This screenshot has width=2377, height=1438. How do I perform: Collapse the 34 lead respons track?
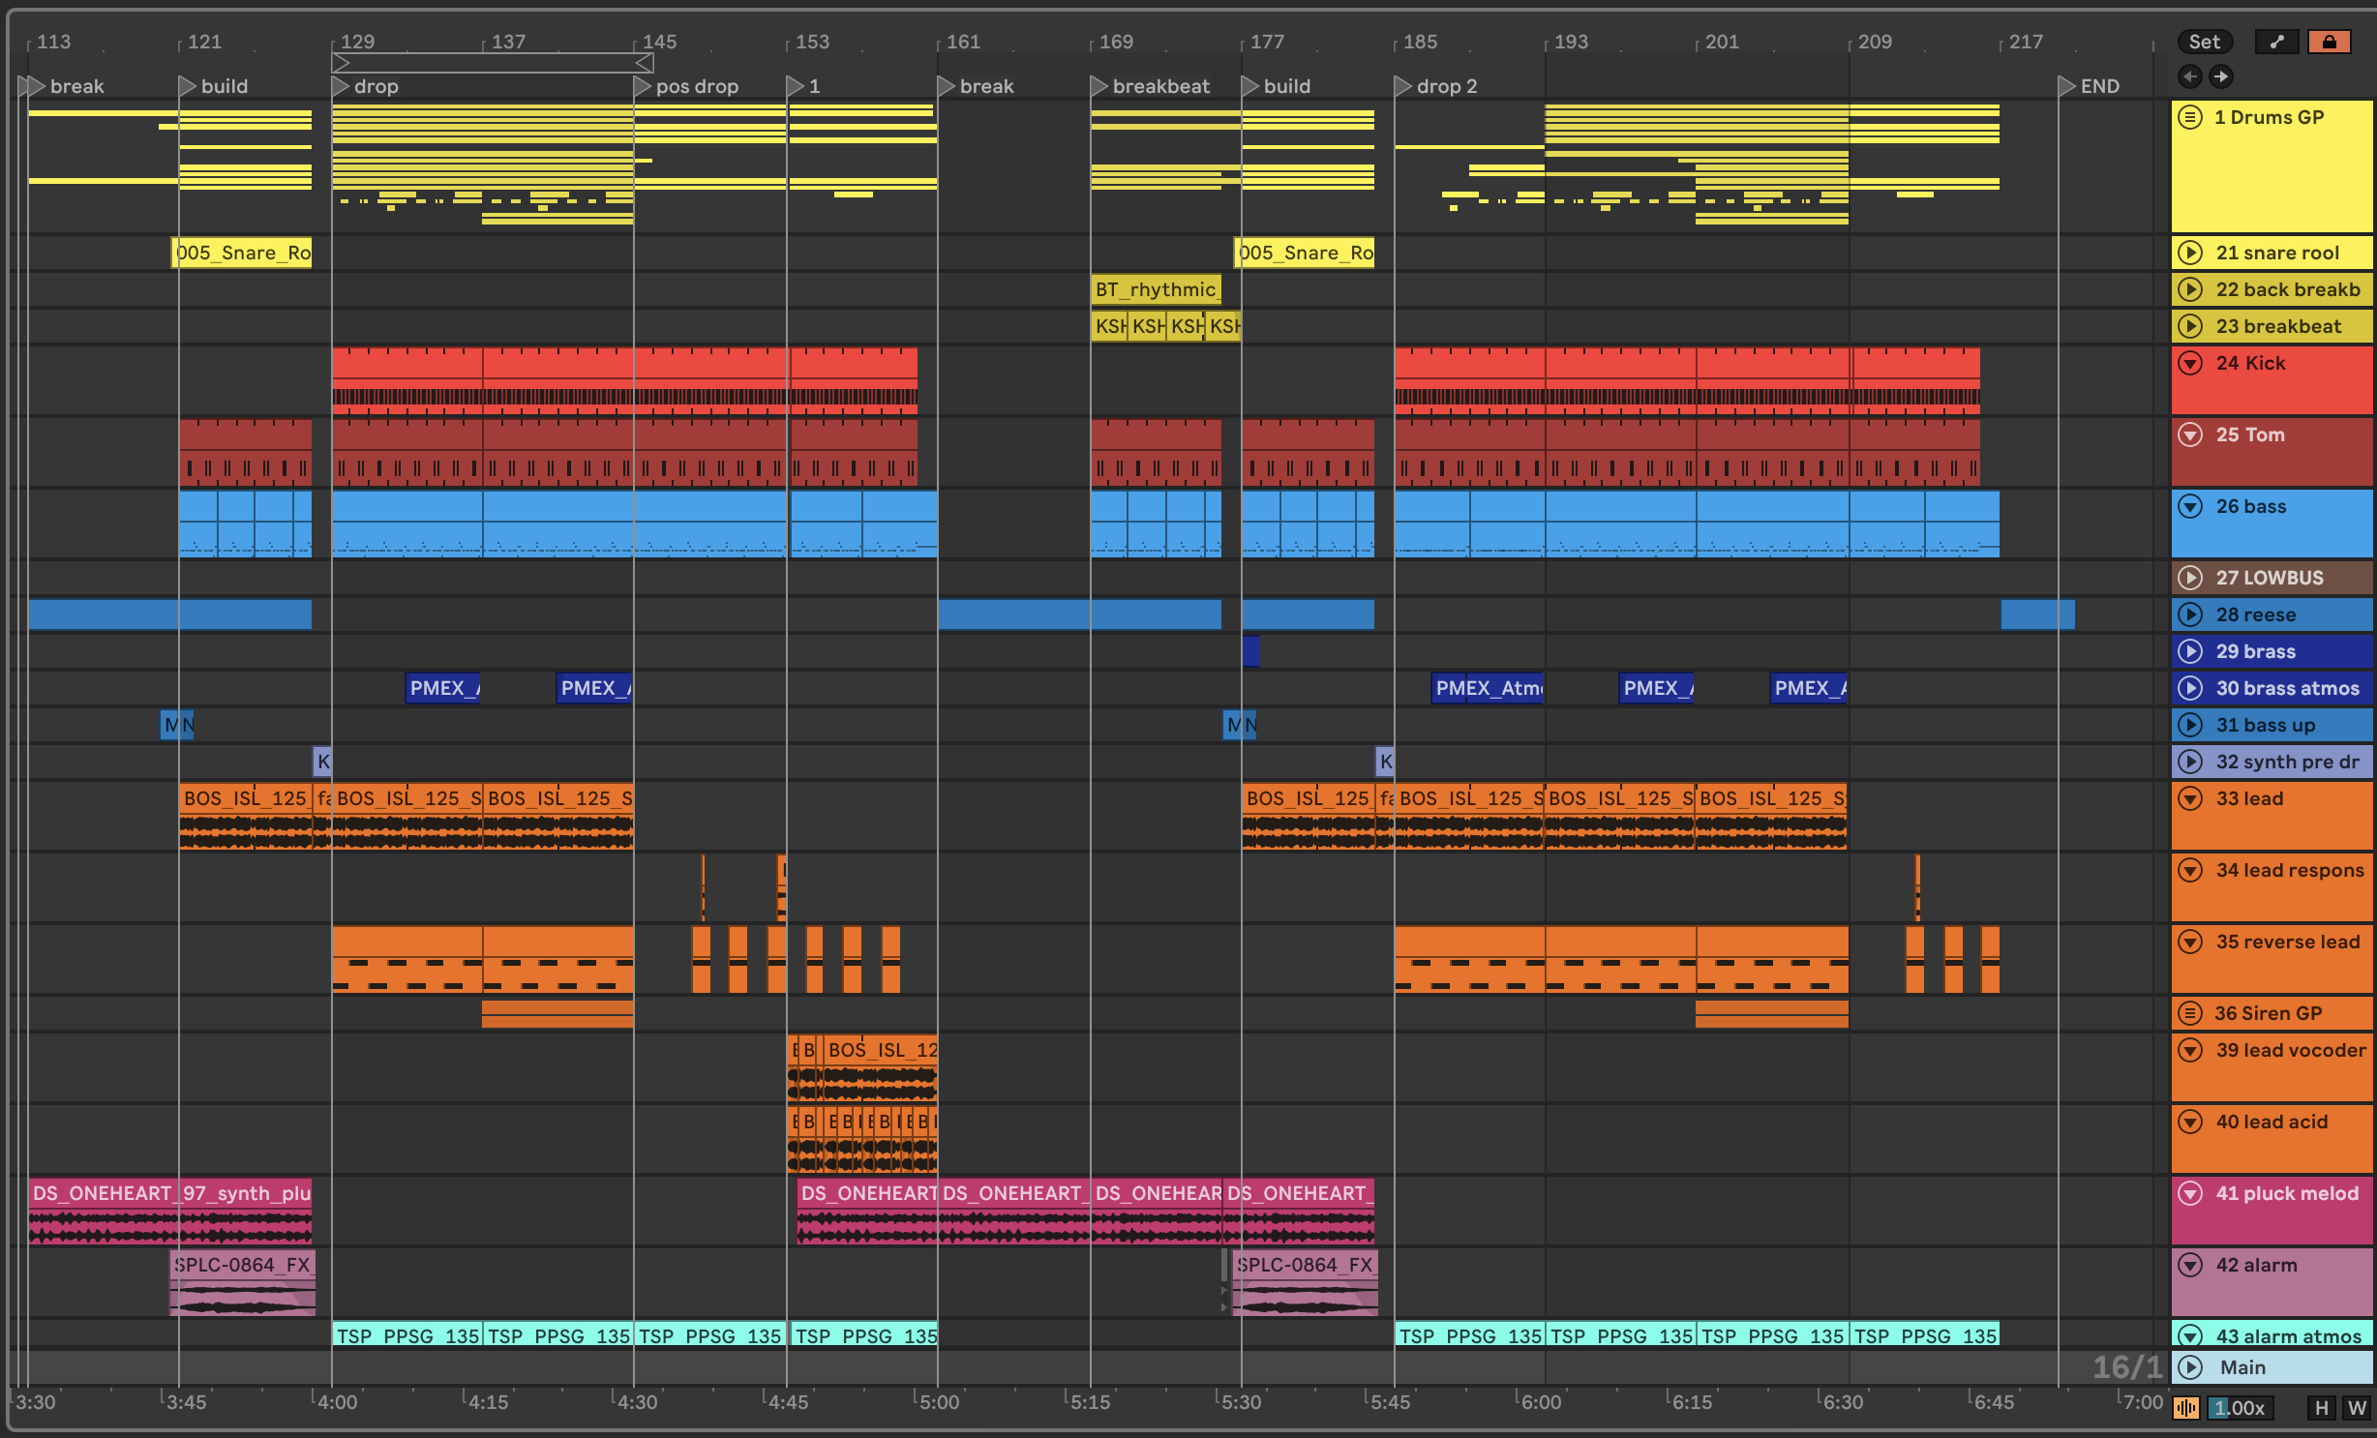point(2190,870)
